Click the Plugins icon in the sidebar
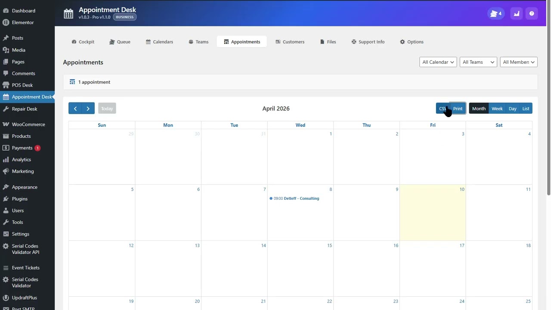The width and height of the screenshot is (551, 310). 6,199
